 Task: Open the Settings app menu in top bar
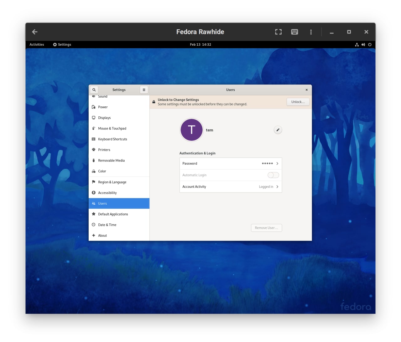coord(62,44)
